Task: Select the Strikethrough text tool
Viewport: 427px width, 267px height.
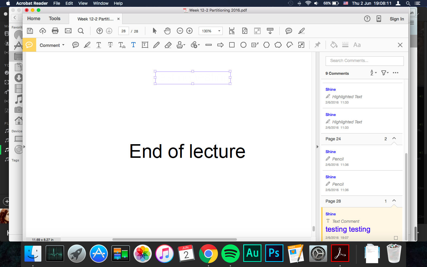Action: [110, 45]
